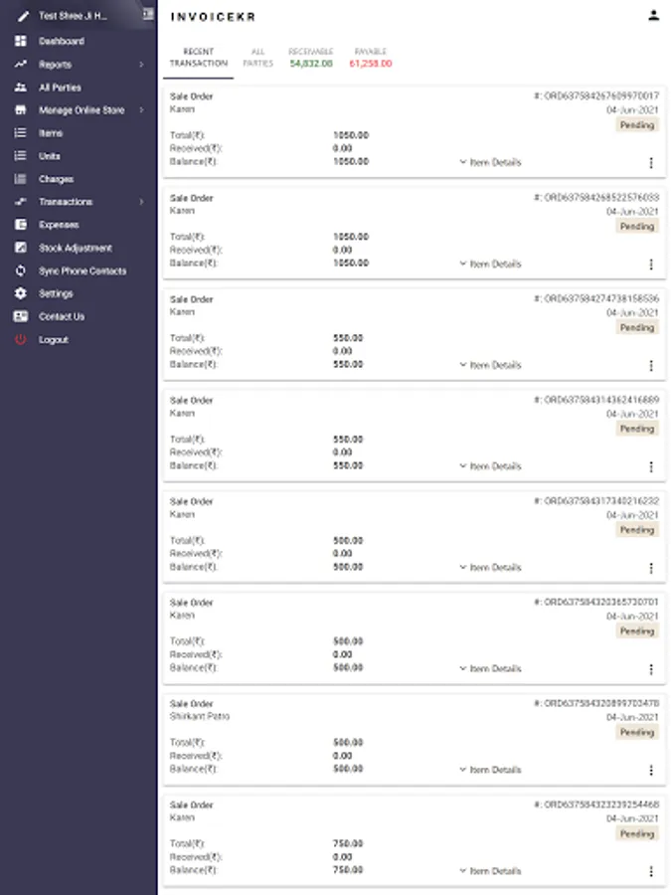Click Pending status badge on last order
The image size is (671, 895).
tap(637, 834)
